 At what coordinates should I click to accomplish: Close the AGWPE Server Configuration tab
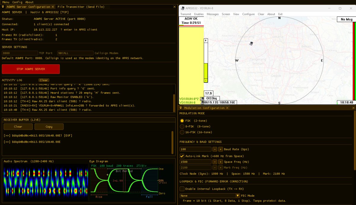tap(53, 7)
